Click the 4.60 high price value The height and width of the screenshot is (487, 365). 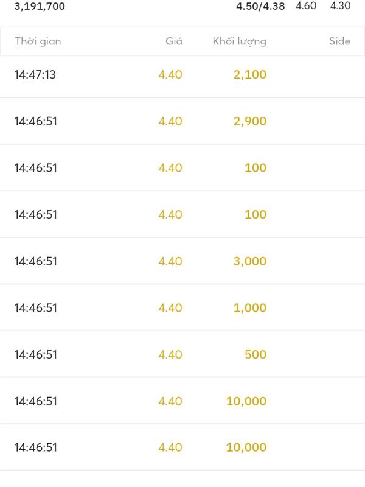pyautogui.click(x=306, y=5)
